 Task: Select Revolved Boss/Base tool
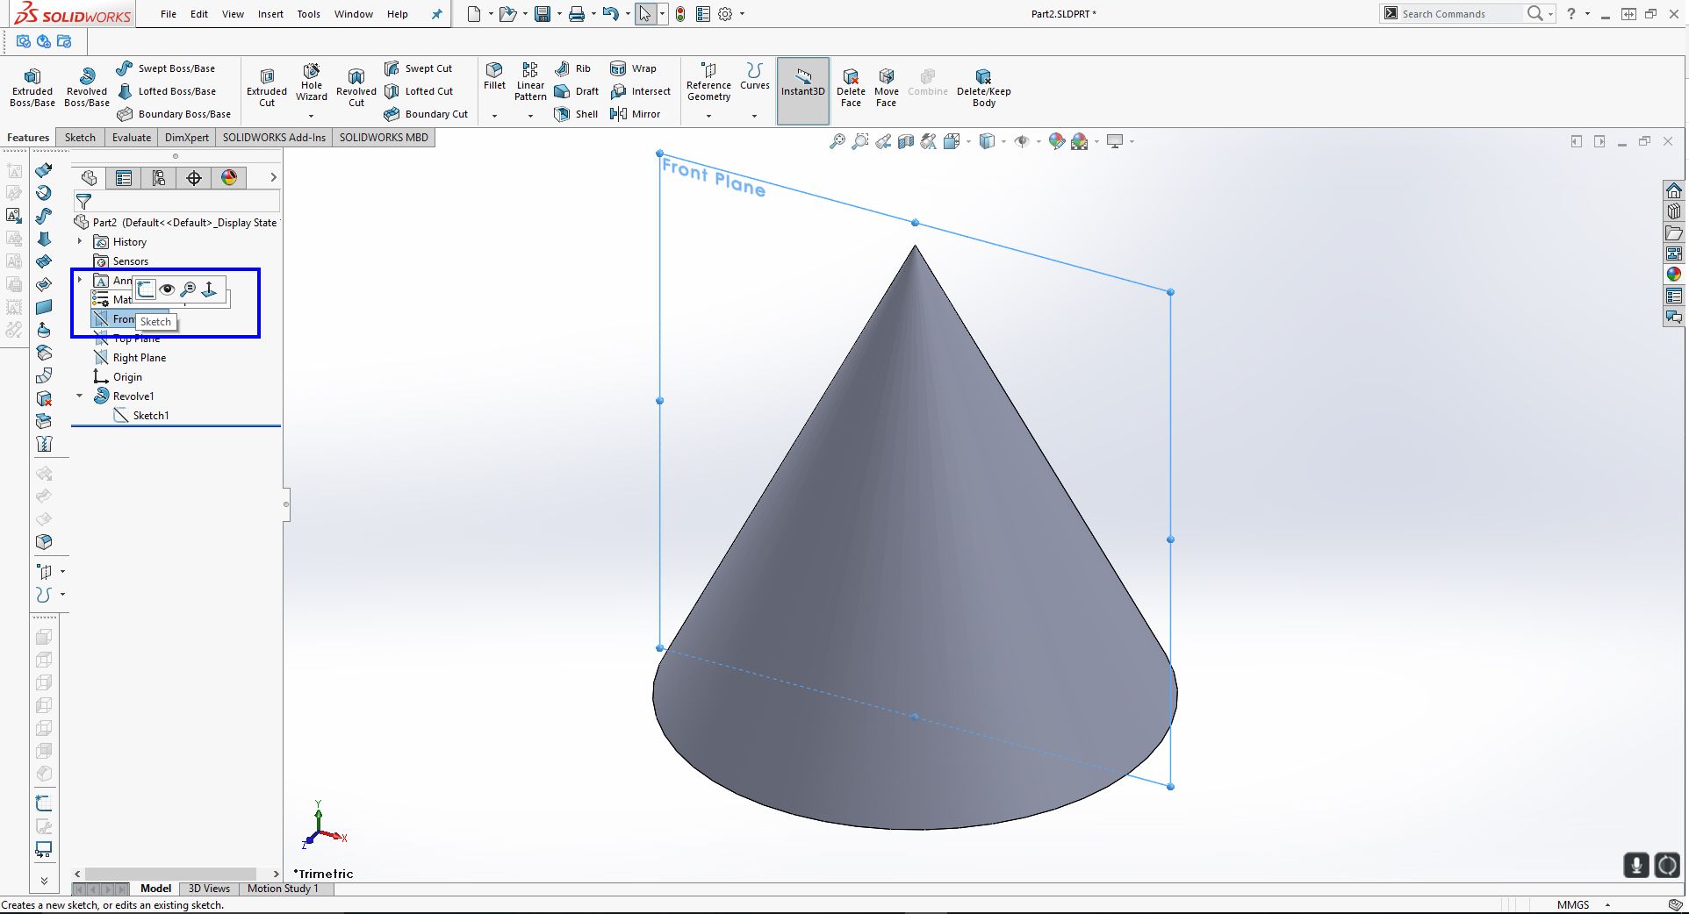pos(87,87)
